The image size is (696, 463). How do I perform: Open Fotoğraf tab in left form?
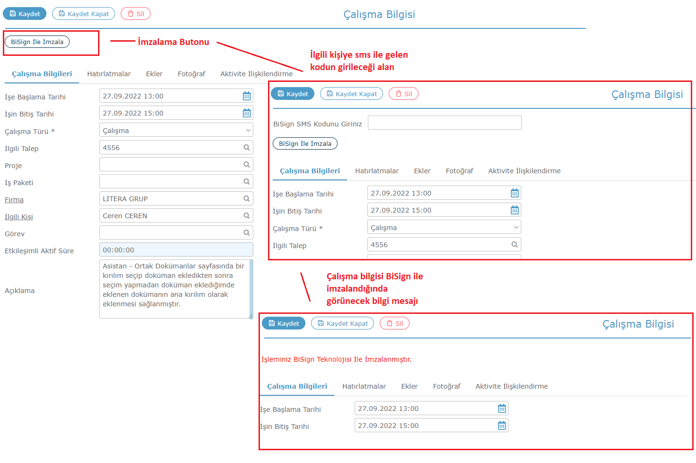(x=191, y=74)
